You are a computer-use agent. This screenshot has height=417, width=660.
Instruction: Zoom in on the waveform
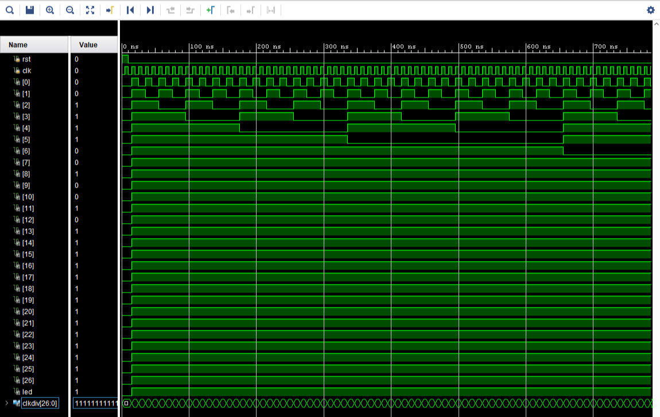click(49, 10)
